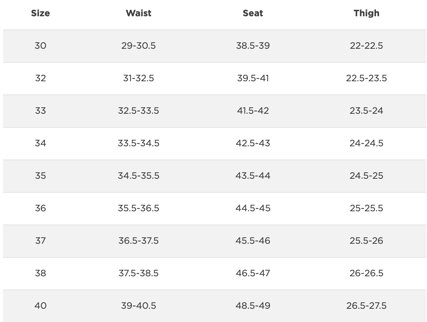Select size 30 in the Size column
The width and height of the screenshot is (427, 322).
point(40,46)
